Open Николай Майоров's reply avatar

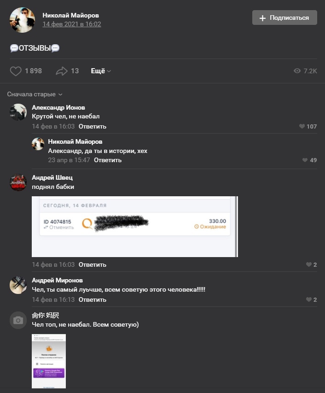point(38,144)
